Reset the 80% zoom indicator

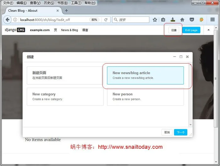point(94,20)
